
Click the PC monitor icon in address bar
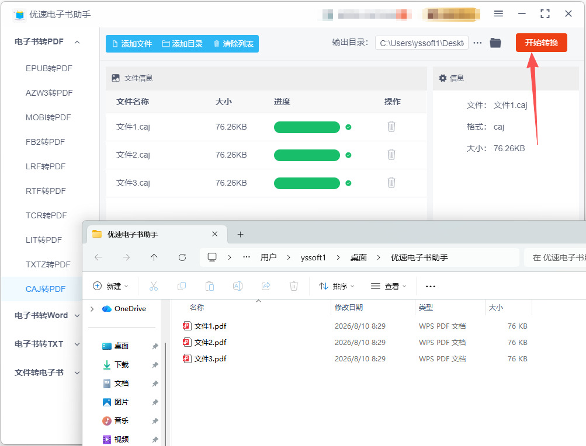point(212,257)
